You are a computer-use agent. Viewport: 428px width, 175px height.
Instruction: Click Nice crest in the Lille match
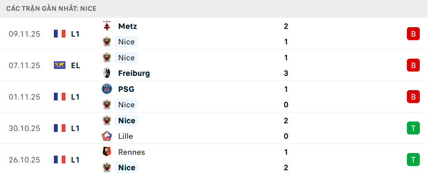(106, 121)
